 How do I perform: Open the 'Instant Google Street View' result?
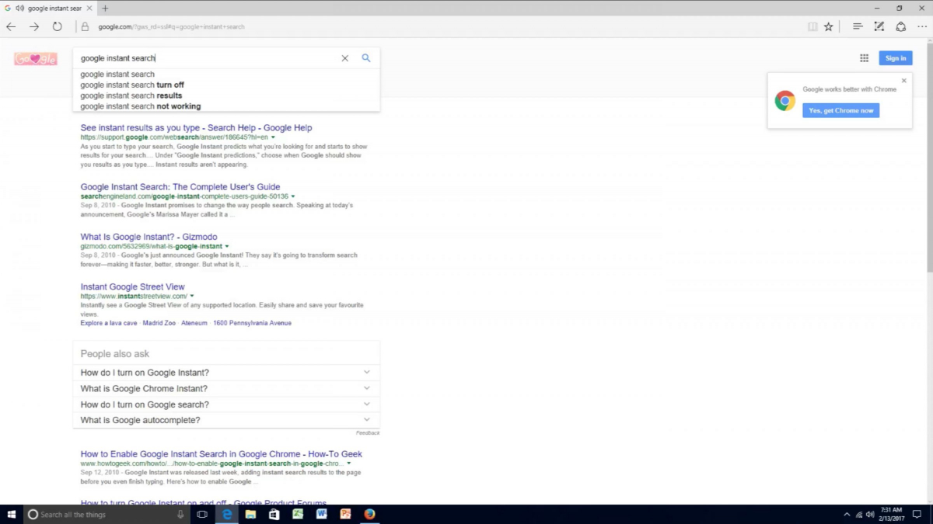pyautogui.click(x=132, y=287)
